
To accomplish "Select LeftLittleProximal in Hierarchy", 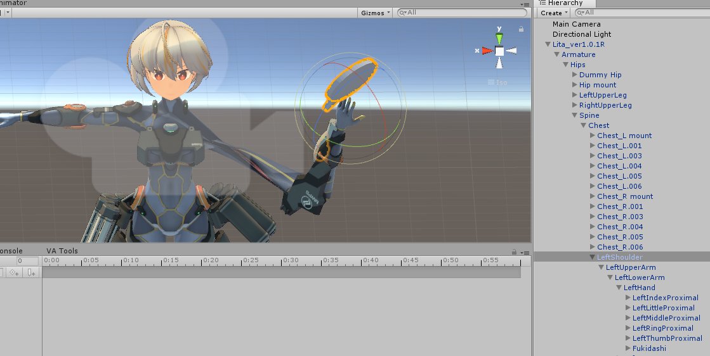I will pos(663,308).
